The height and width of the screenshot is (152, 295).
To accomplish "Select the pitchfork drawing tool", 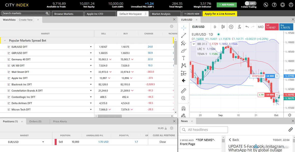I will coord(184,43).
